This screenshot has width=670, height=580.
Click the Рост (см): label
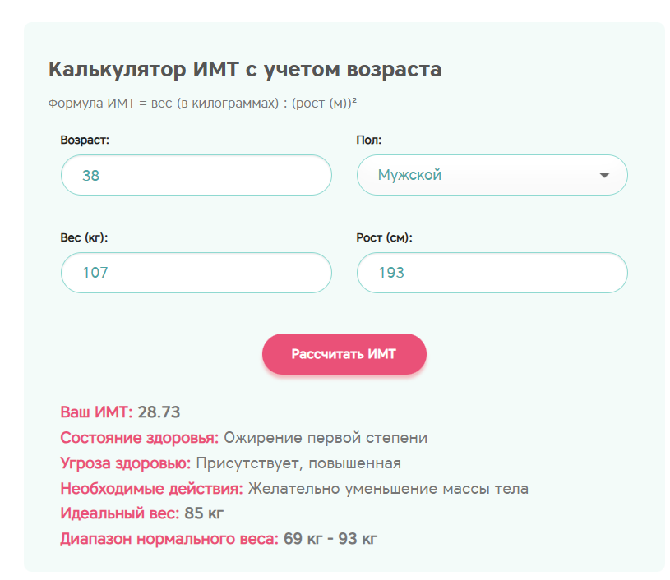click(x=384, y=237)
